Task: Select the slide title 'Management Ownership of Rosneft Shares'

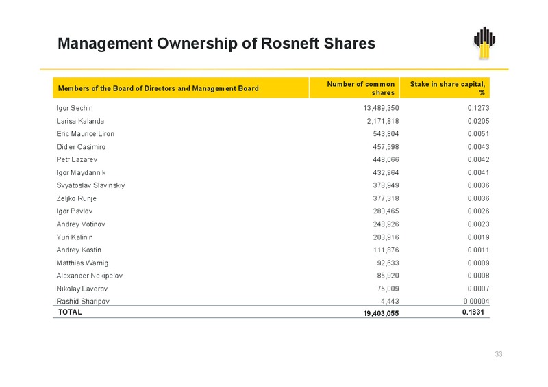Action: click(216, 44)
